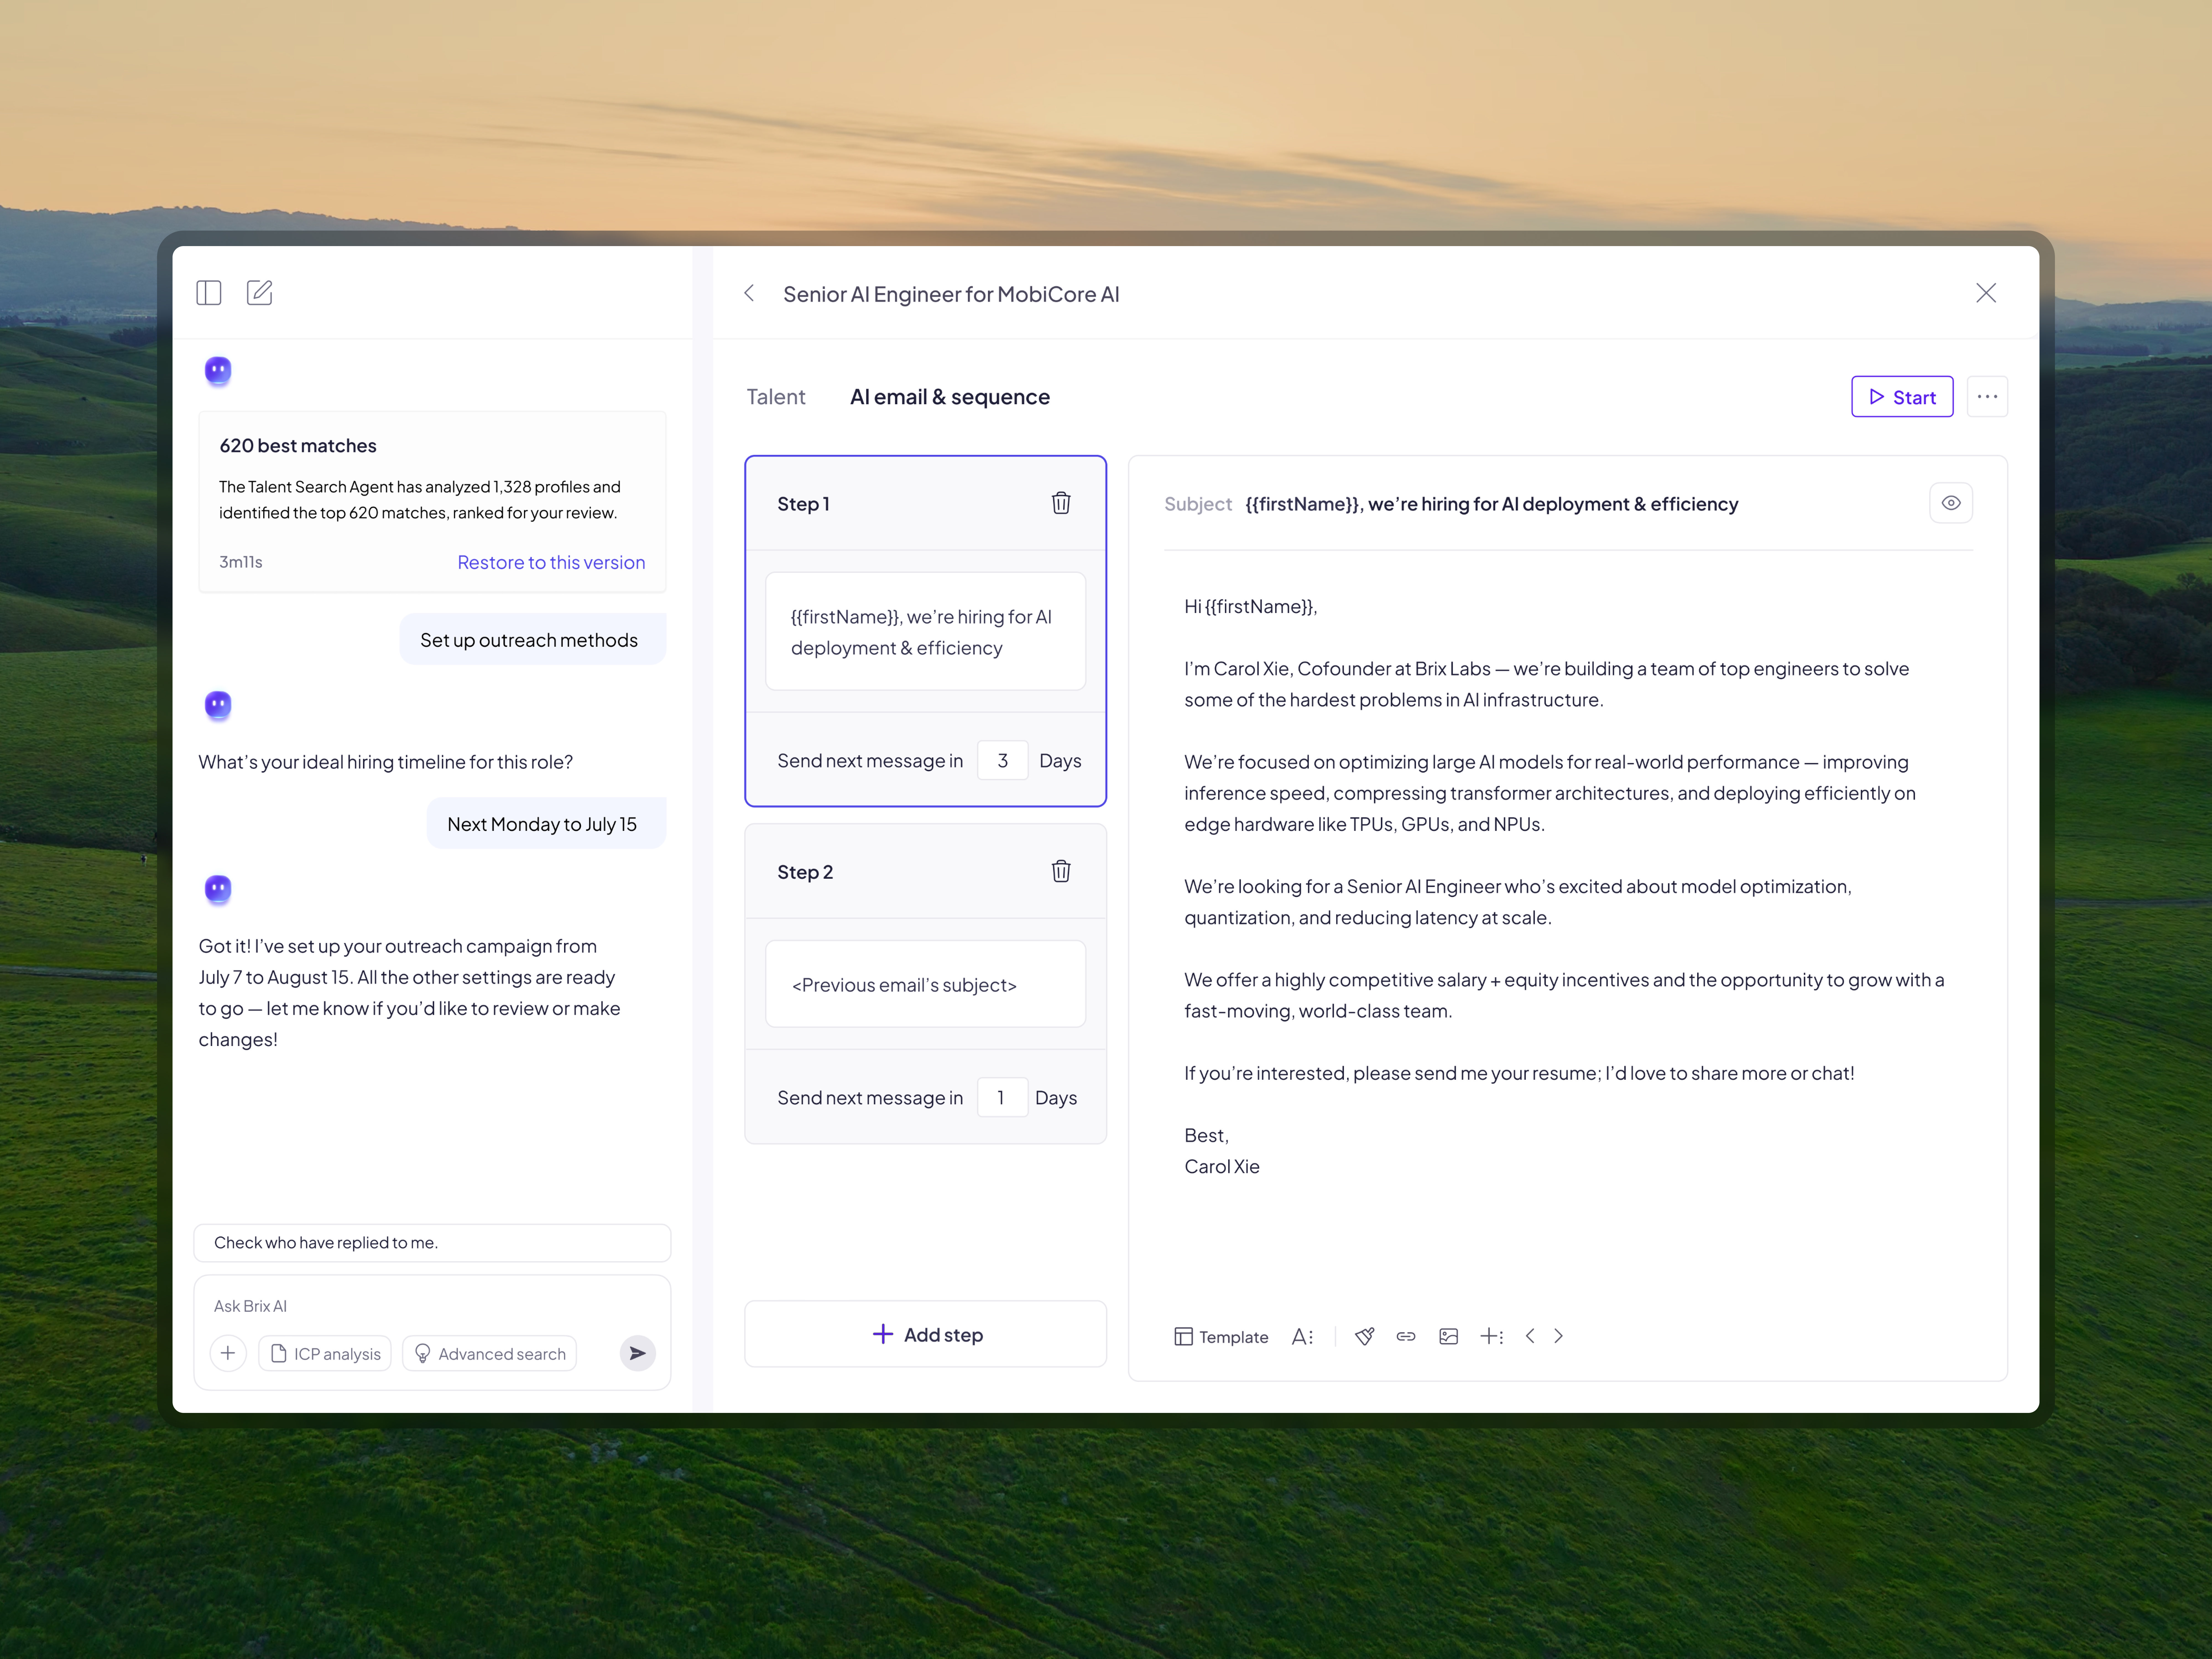Viewport: 2212px width, 1659px height.
Task: Collapse the chat sidebar panel
Action: 209,292
